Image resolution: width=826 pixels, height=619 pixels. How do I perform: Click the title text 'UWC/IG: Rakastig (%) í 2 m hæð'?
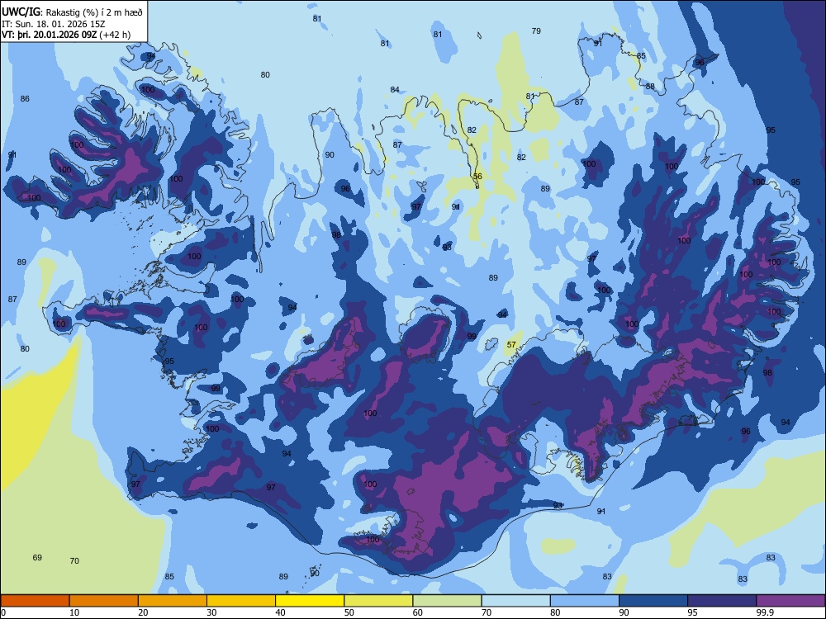pyautogui.click(x=72, y=12)
